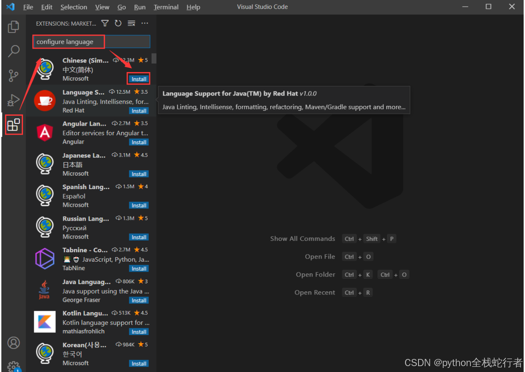Open the Search view in activity bar
This screenshot has width=525, height=372.
point(14,51)
